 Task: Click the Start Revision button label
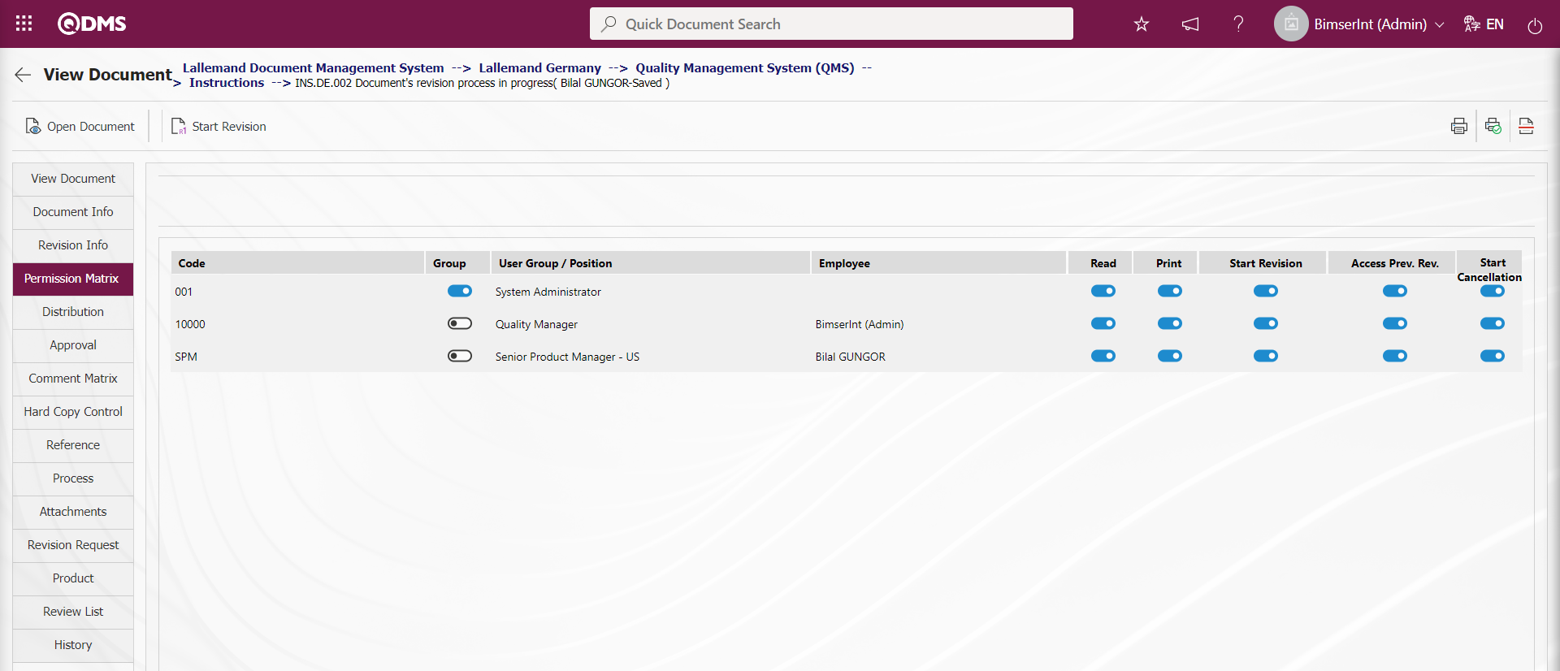[229, 127]
